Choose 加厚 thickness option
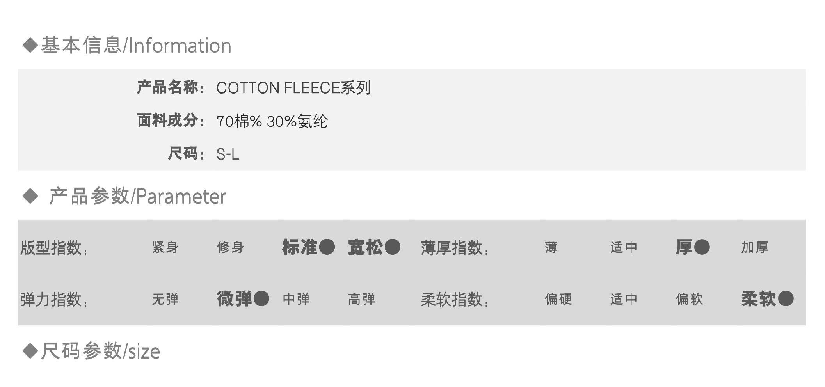 755,247
